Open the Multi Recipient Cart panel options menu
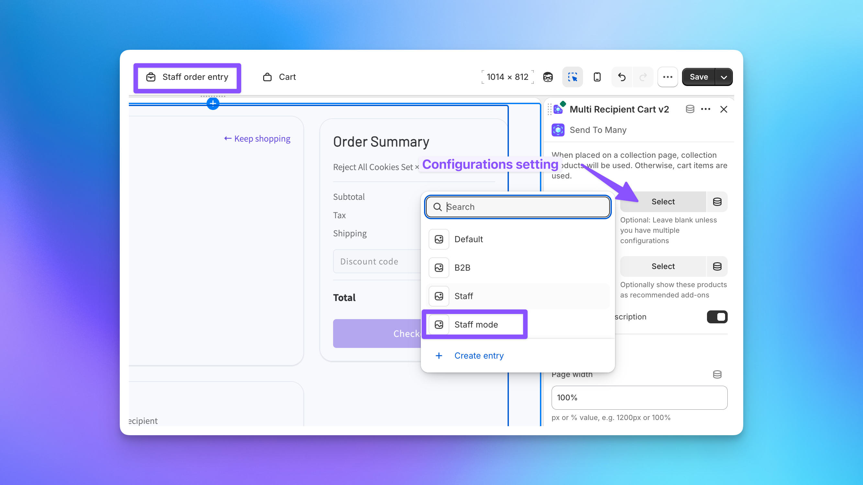 706,109
